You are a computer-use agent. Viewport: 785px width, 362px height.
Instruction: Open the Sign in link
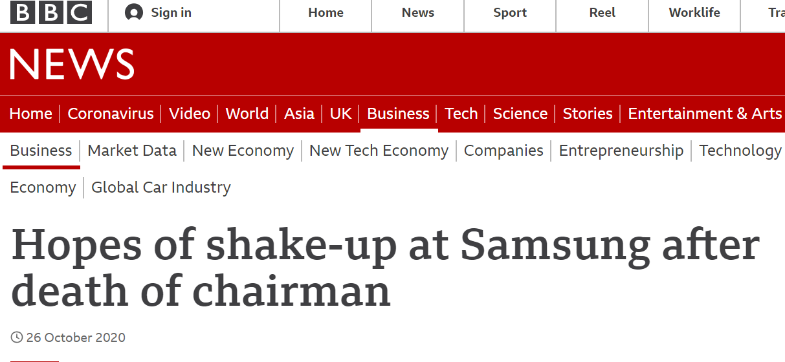point(171,12)
